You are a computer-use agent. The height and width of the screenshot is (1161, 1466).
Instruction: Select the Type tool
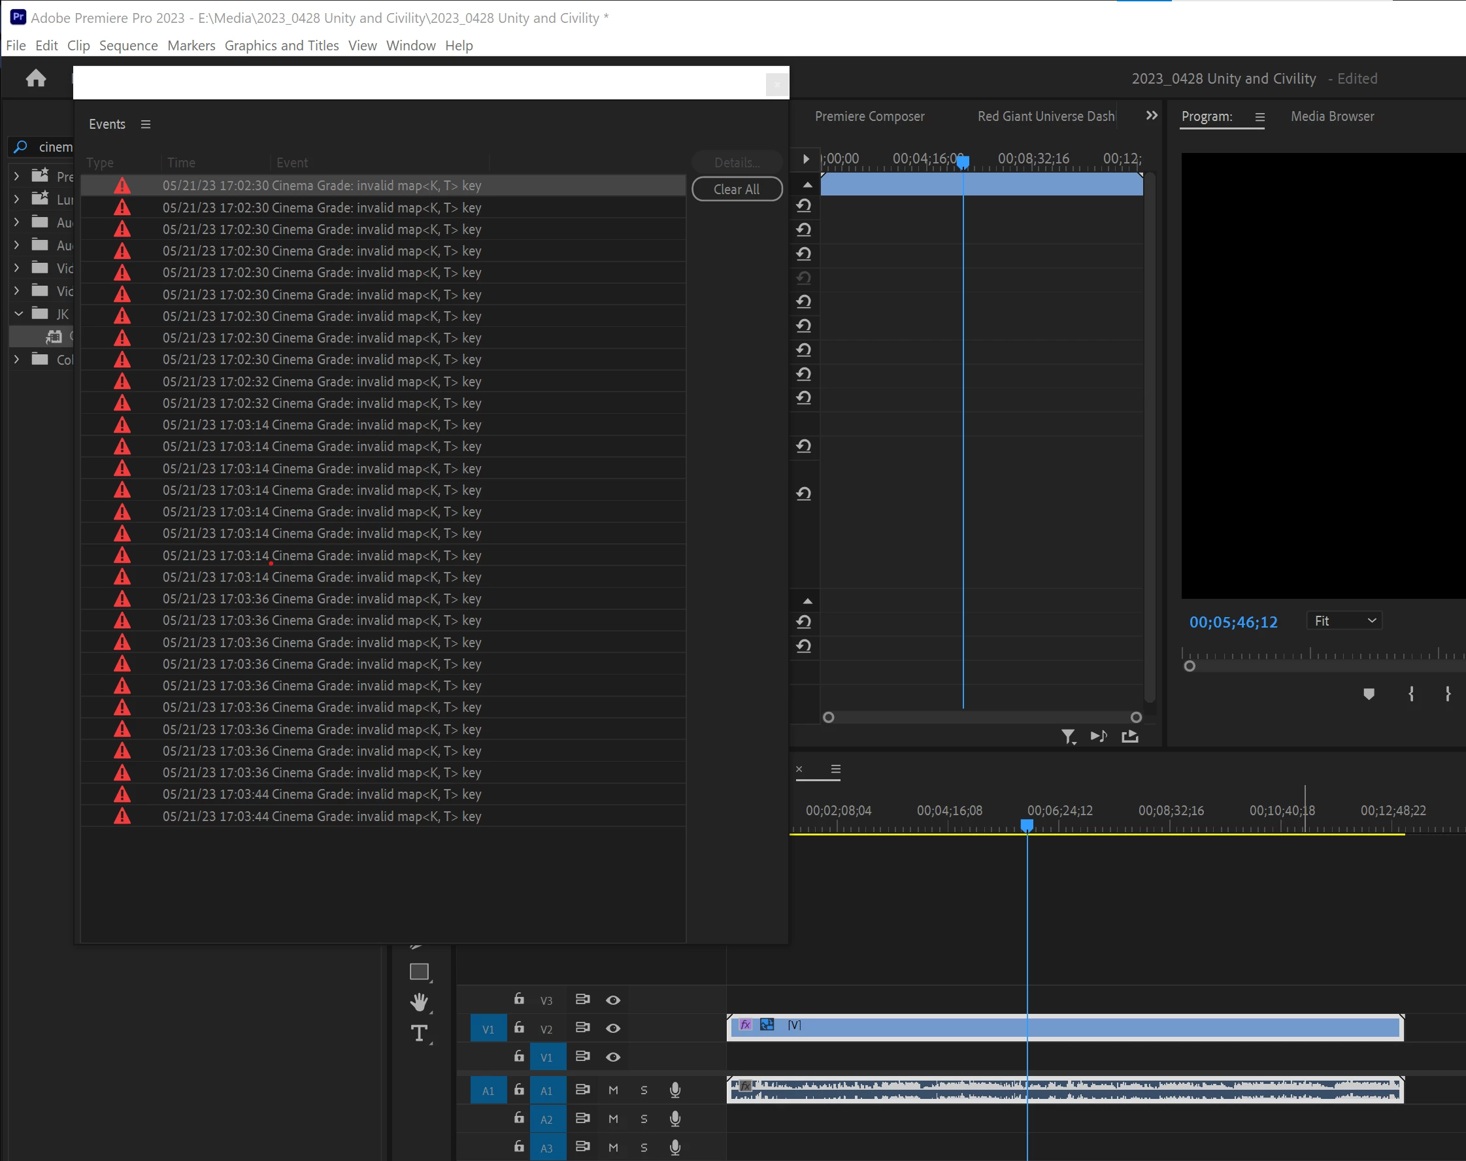pos(420,1034)
